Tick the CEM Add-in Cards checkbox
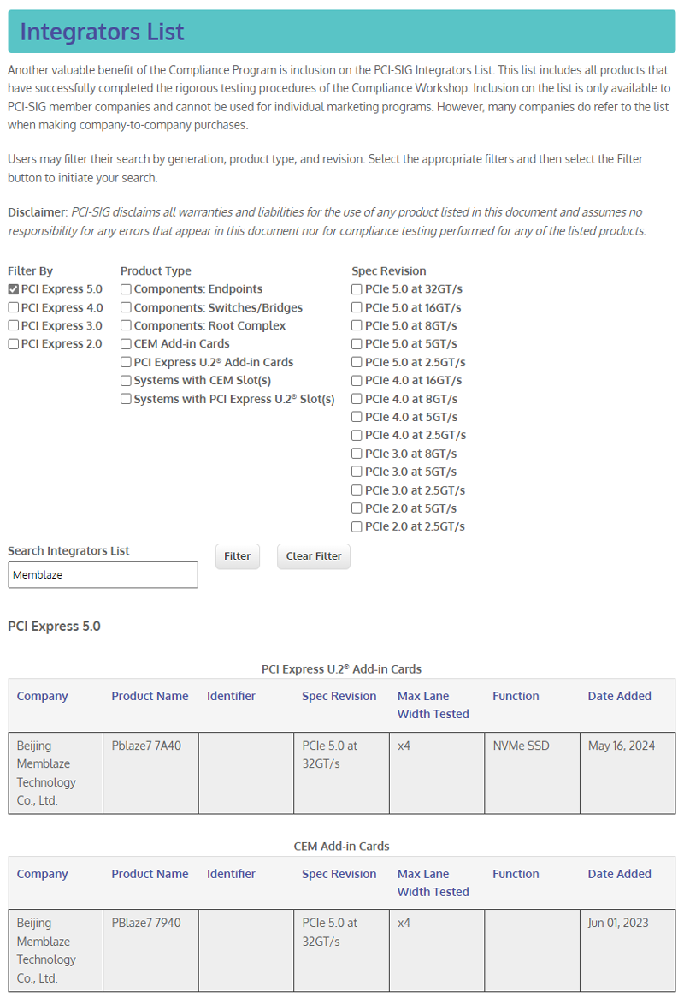The image size is (684, 998). point(126,344)
